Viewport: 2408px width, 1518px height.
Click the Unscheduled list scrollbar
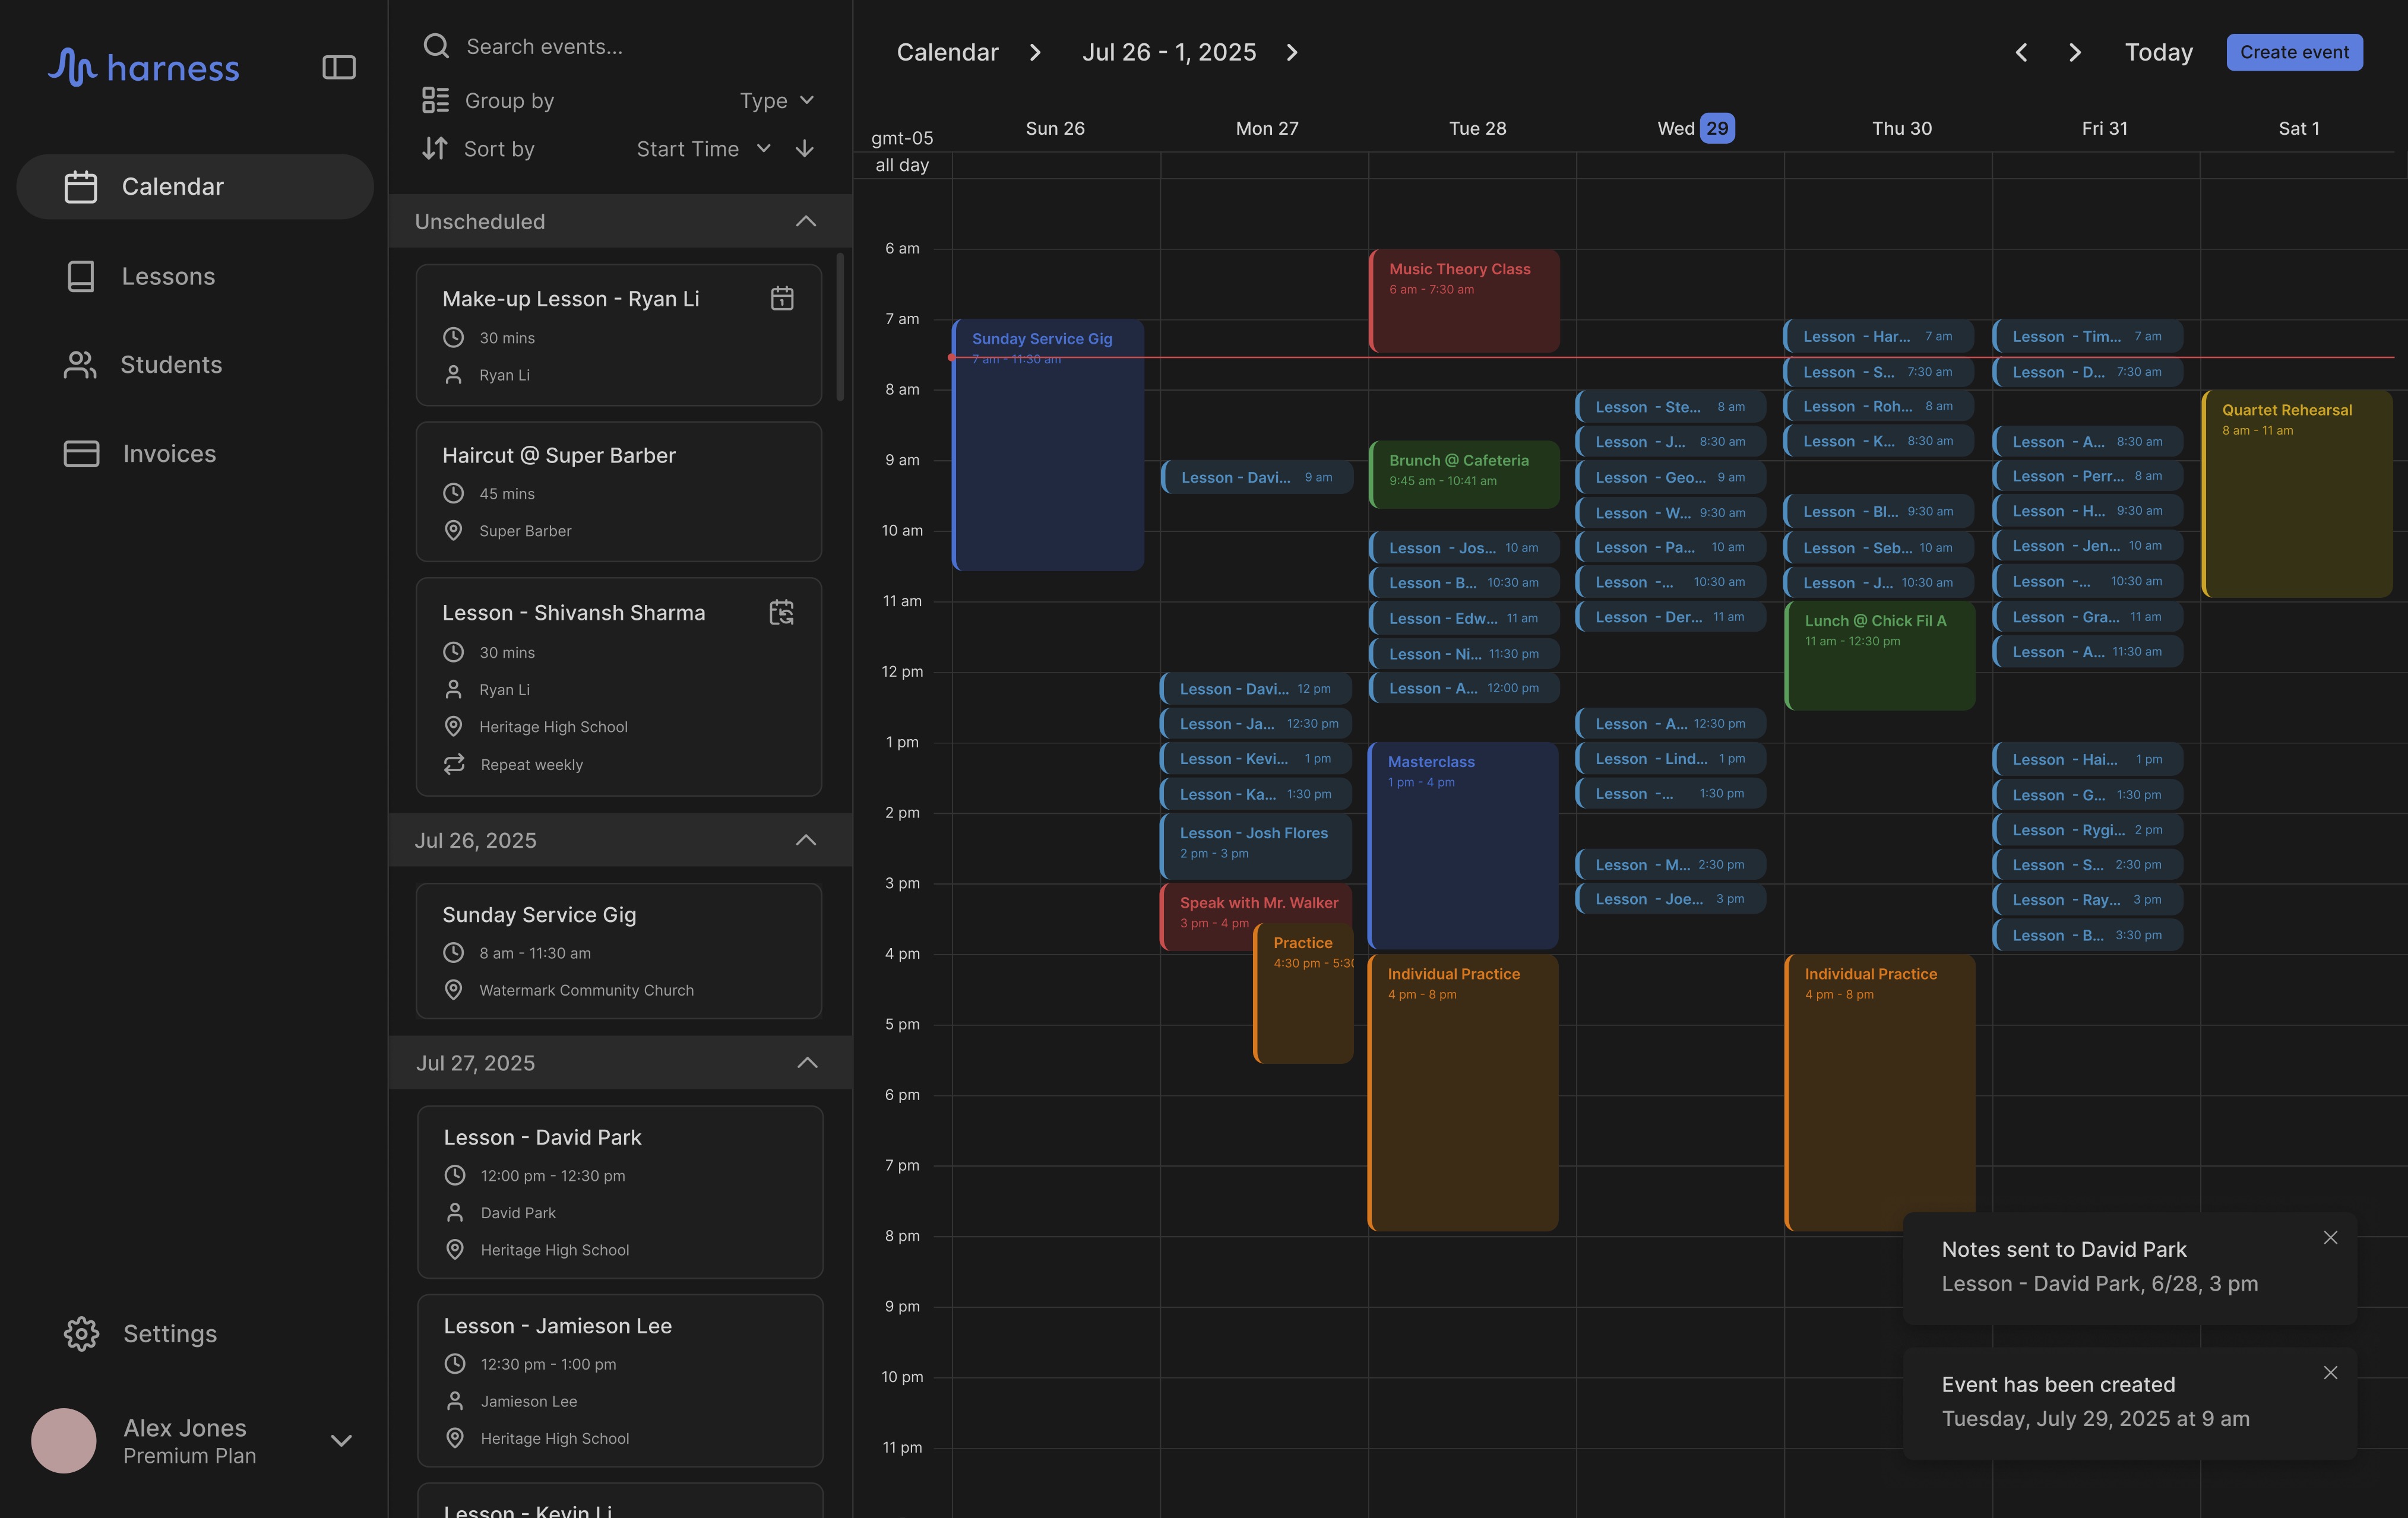(840, 326)
